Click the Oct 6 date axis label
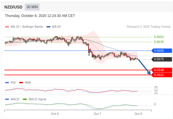Image resolution: width=173 pixels, height=119 pixels. click(55, 114)
